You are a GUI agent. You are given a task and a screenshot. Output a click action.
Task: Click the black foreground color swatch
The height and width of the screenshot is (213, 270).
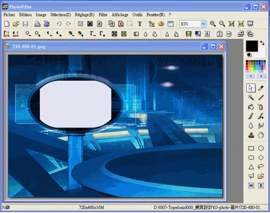[x=252, y=46]
